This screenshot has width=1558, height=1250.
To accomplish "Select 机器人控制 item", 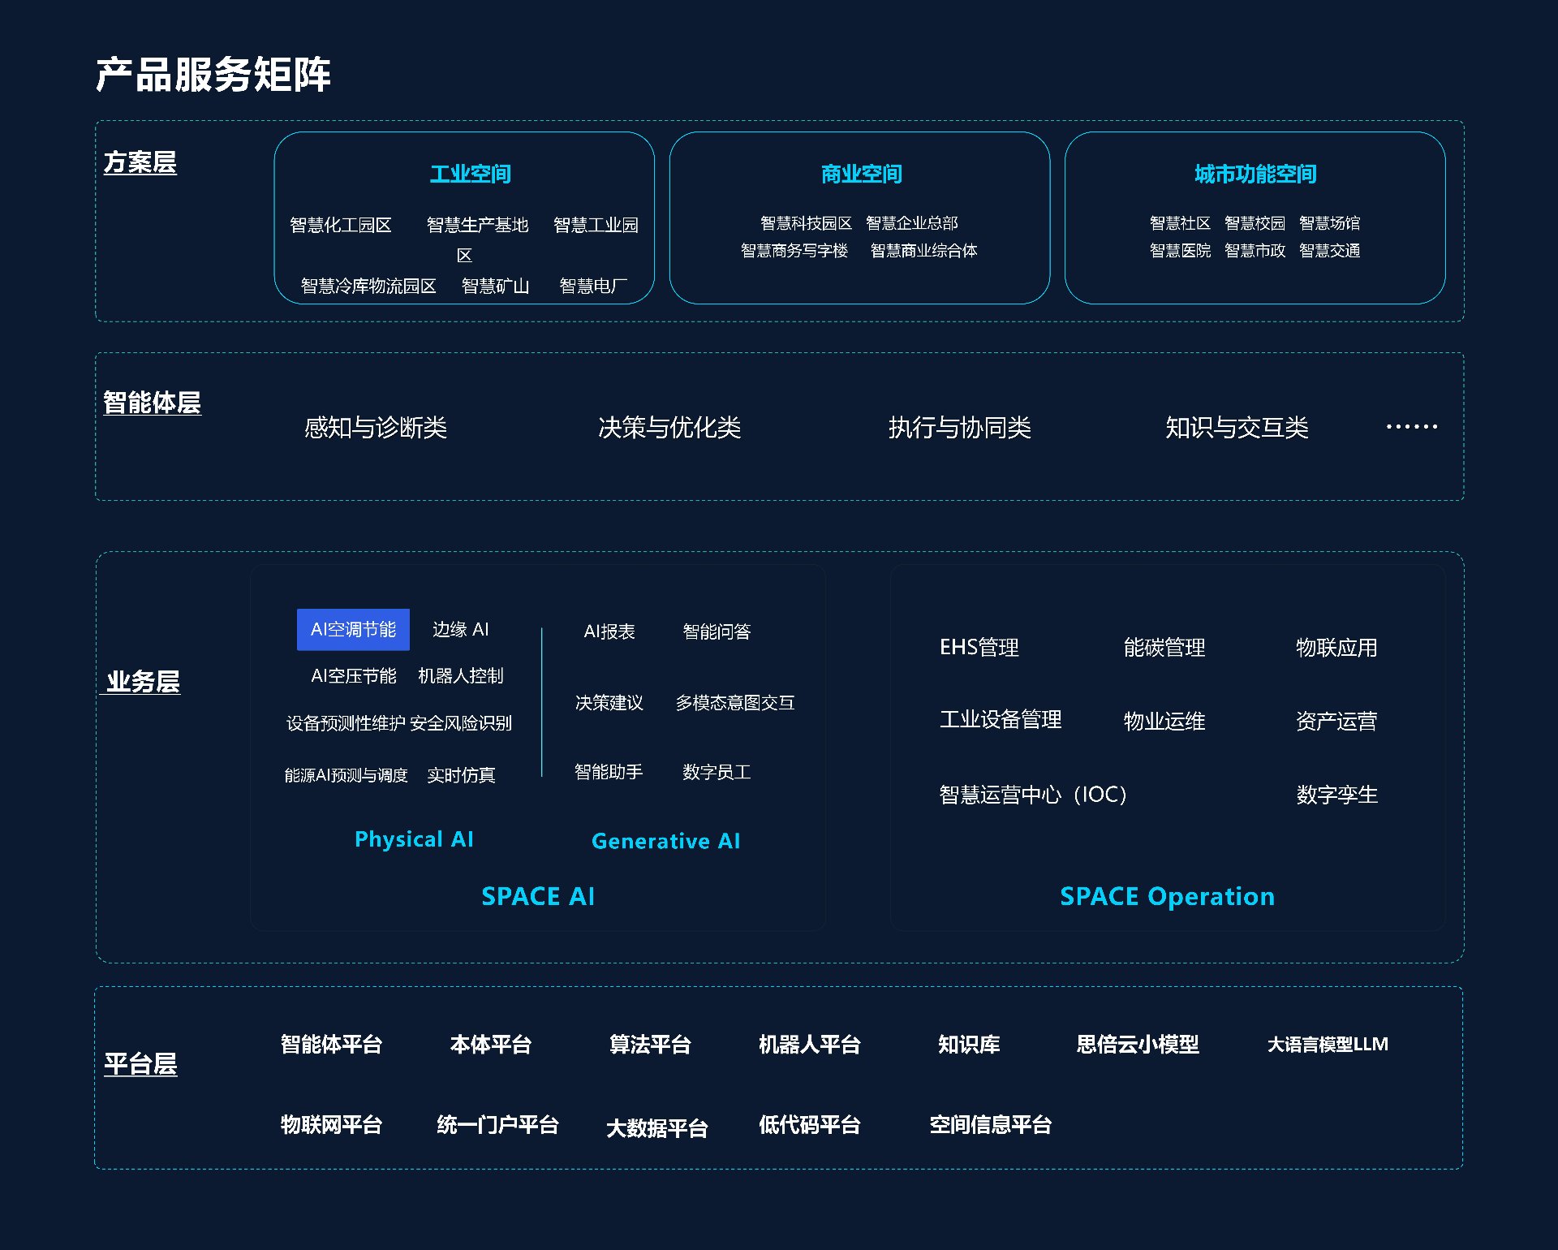I will pyautogui.click(x=460, y=676).
